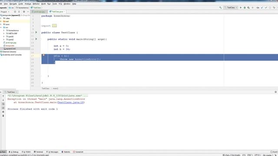Click Expand/collapse all icon in Project panel
Image resolution: width=278 pixels, height=156 pixels.
pos(19,12)
